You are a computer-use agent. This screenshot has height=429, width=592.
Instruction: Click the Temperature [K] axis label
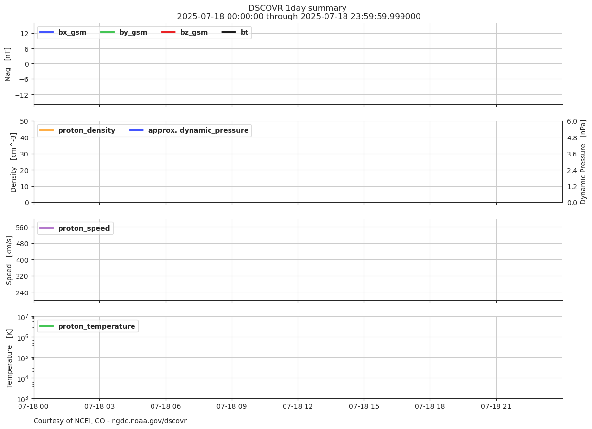[x=9, y=358]
